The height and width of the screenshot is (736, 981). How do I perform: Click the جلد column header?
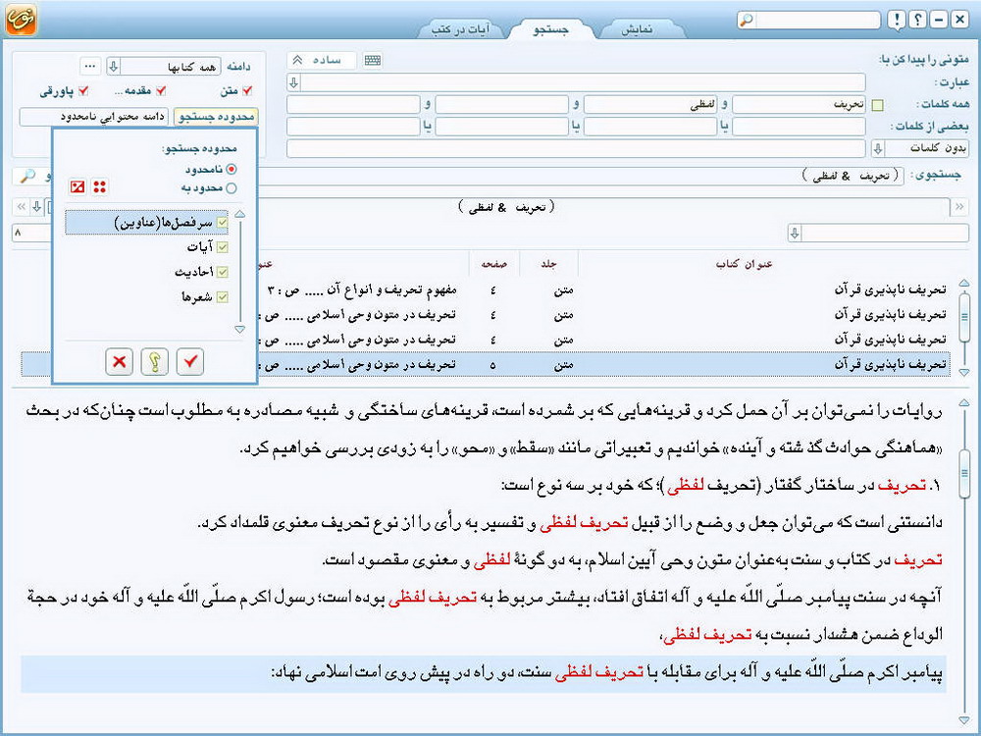point(548,264)
